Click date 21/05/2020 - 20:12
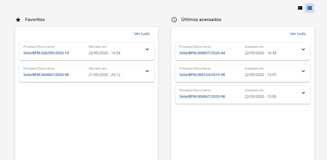327x160 pixels. point(104,75)
